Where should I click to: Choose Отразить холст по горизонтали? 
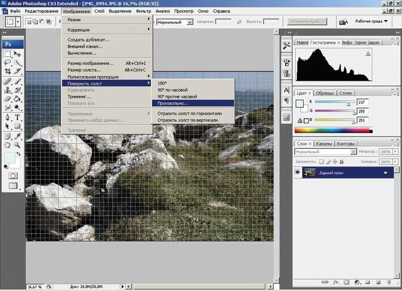point(193,113)
